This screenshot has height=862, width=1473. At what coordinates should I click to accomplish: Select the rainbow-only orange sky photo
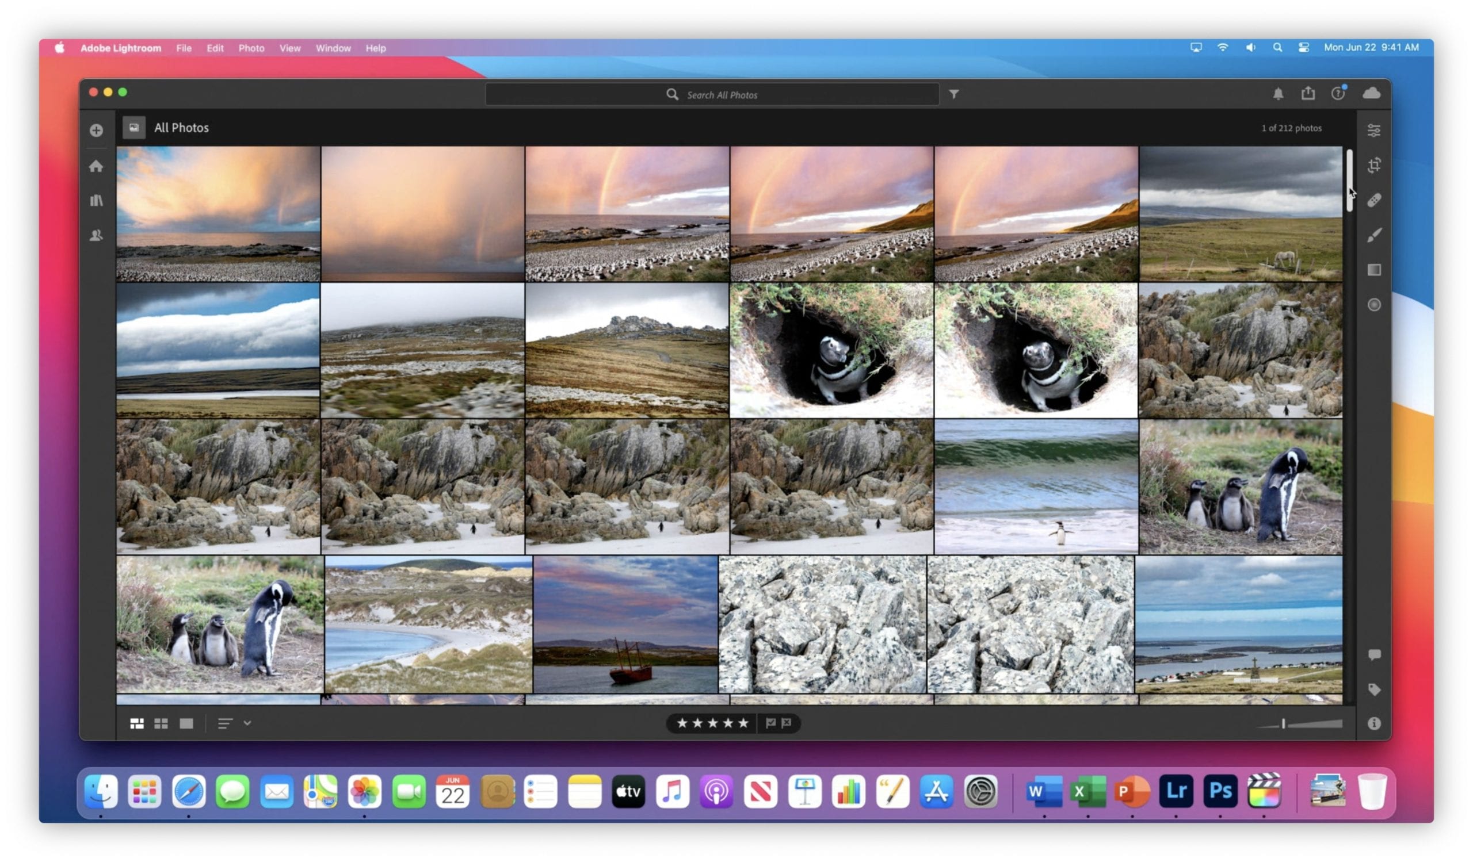coord(422,214)
